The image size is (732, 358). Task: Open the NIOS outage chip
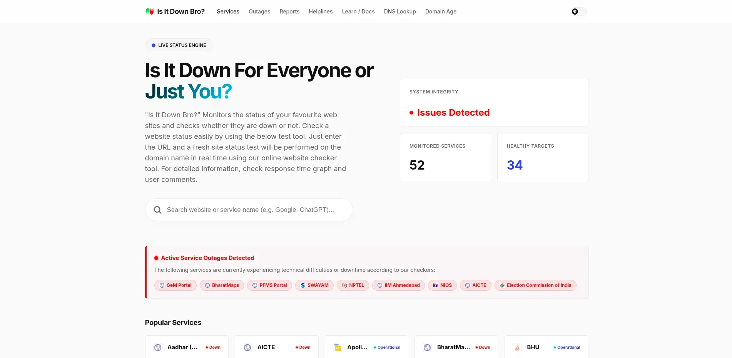(x=442, y=285)
